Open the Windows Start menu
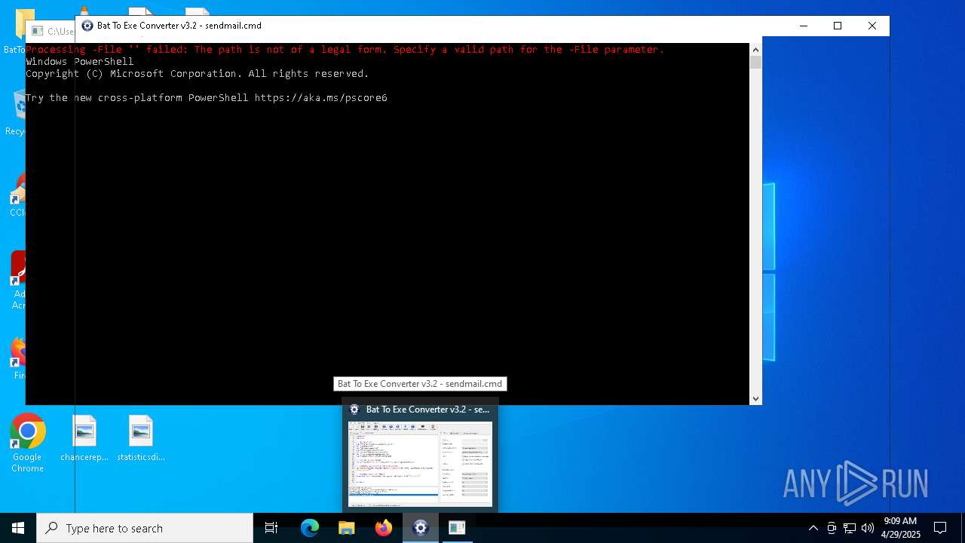This screenshot has width=965, height=543. (18, 528)
